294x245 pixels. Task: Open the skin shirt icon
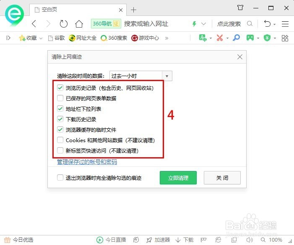point(240,8)
